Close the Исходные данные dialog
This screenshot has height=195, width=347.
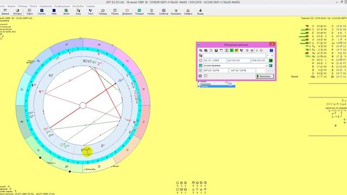pos(272,44)
